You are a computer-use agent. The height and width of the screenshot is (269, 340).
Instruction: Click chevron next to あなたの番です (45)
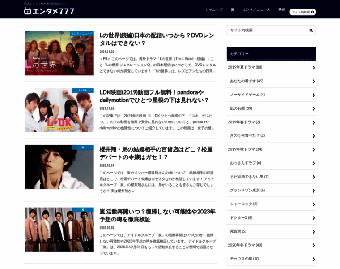tap(314, 82)
